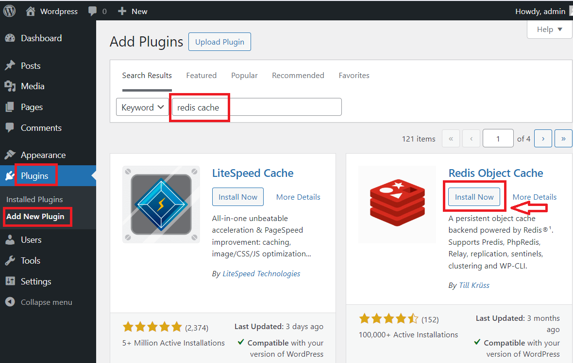The height and width of the screenshot is (363, 573).
Task: Install the Redis Object Cache plugin
Action: pyautogui.click(x=474, y=197)
